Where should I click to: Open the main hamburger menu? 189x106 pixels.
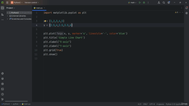pos(7,3)
